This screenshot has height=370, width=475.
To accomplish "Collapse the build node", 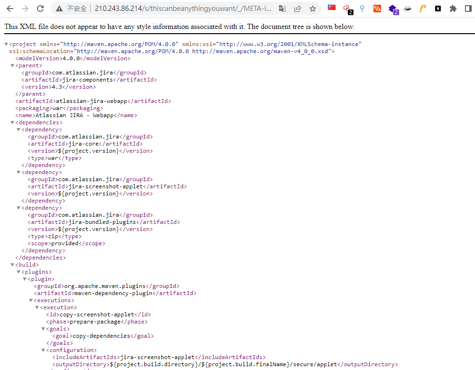I will [12, 265].
